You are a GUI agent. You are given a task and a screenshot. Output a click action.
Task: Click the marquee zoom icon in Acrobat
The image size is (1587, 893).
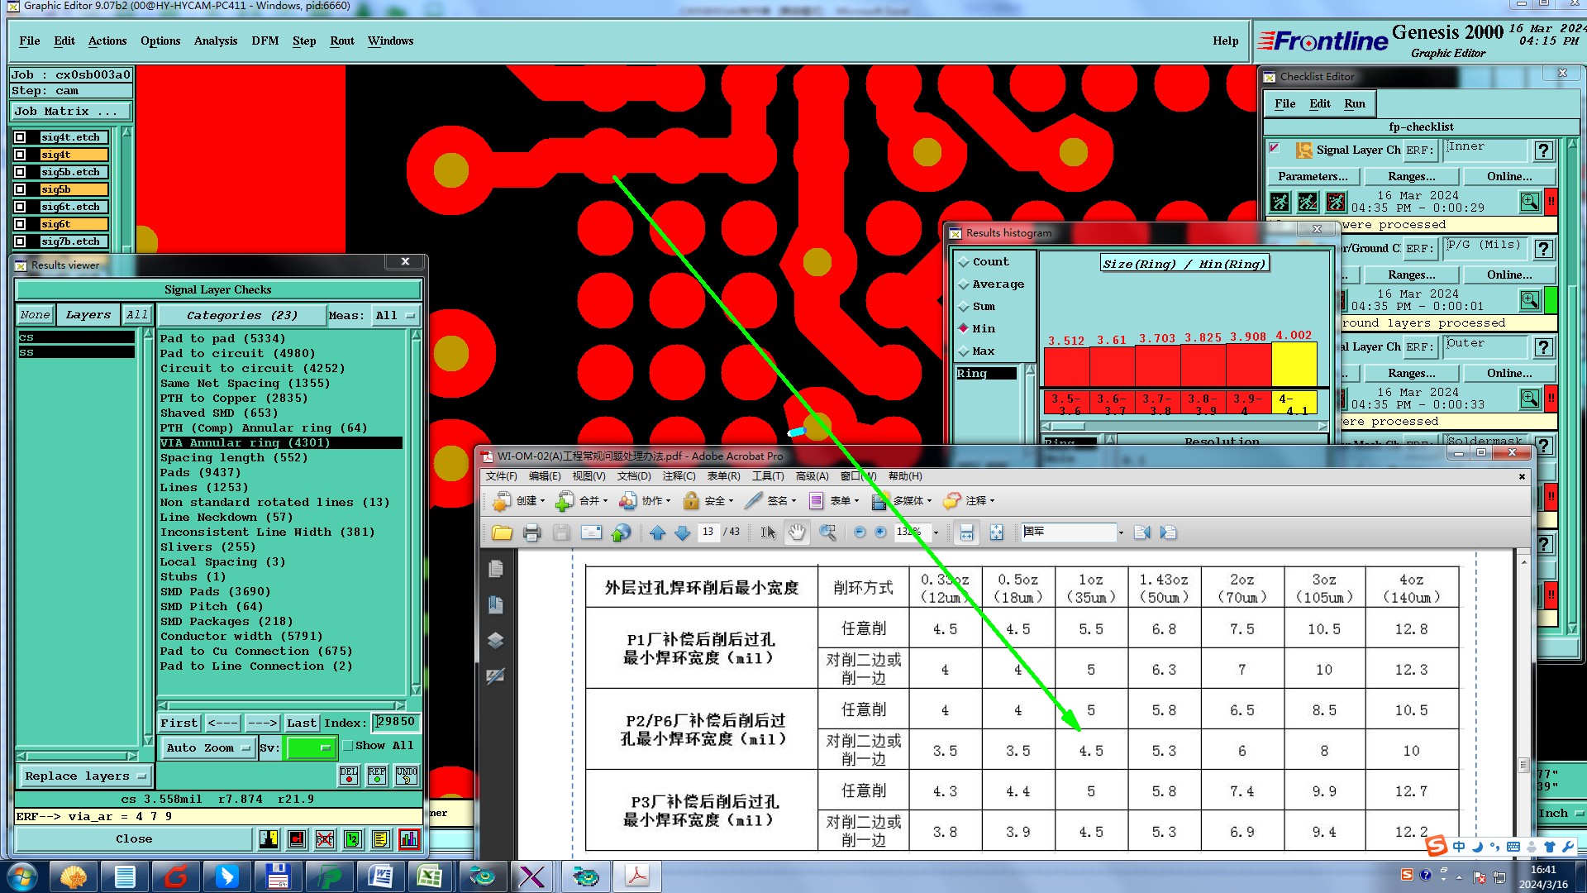pyautogui.click(x=827, y=532)
